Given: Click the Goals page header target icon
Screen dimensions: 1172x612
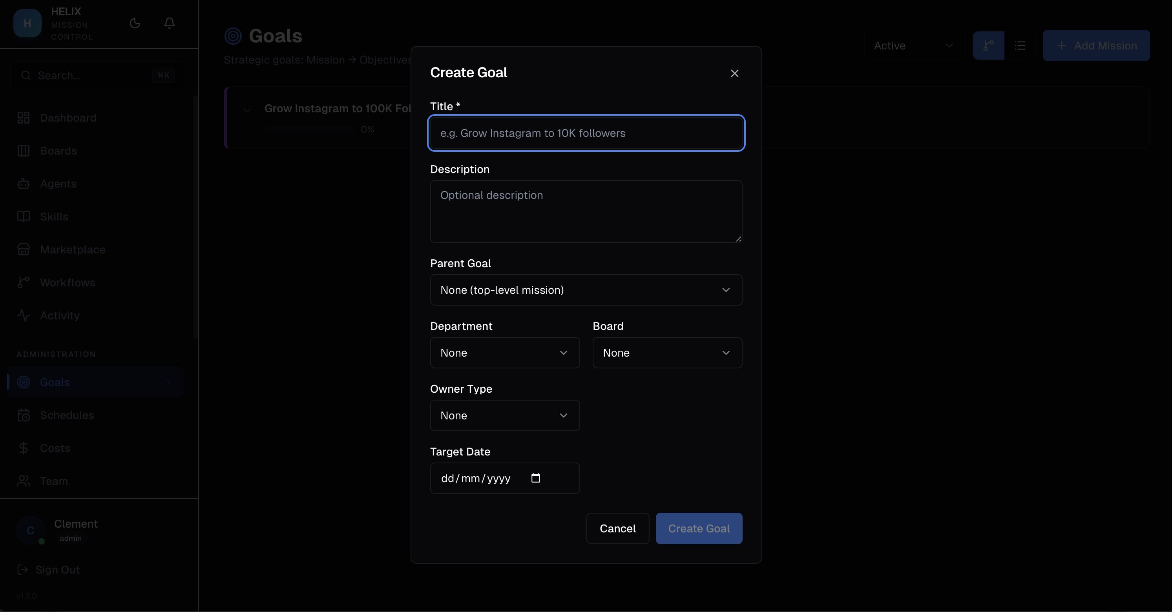Looking at the screenshot, I should click(233, 36).
